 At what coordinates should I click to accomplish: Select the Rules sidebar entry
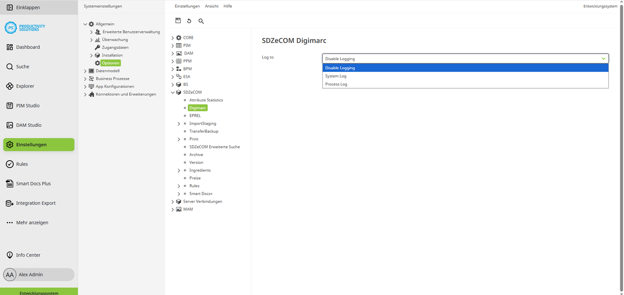23,164
